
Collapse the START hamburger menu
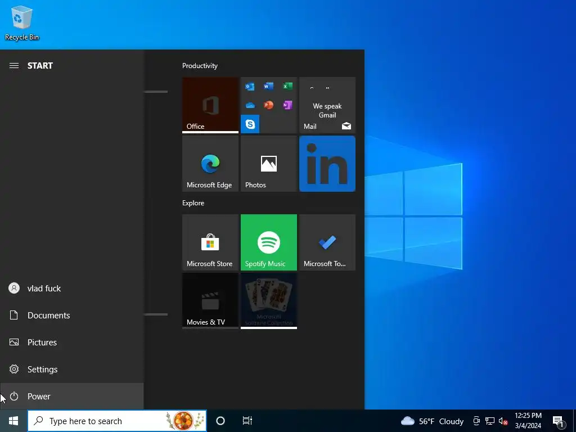pyautogui.click(x=14, y=66)
